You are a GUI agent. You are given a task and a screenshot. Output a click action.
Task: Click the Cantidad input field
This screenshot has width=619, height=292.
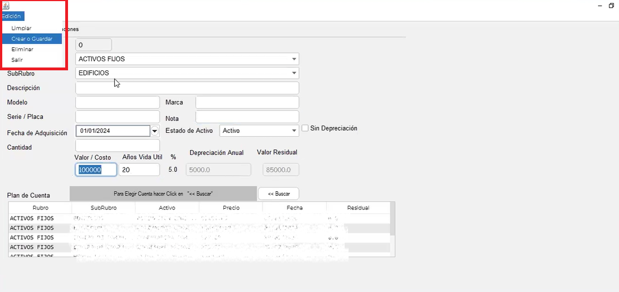coord(118,145)
